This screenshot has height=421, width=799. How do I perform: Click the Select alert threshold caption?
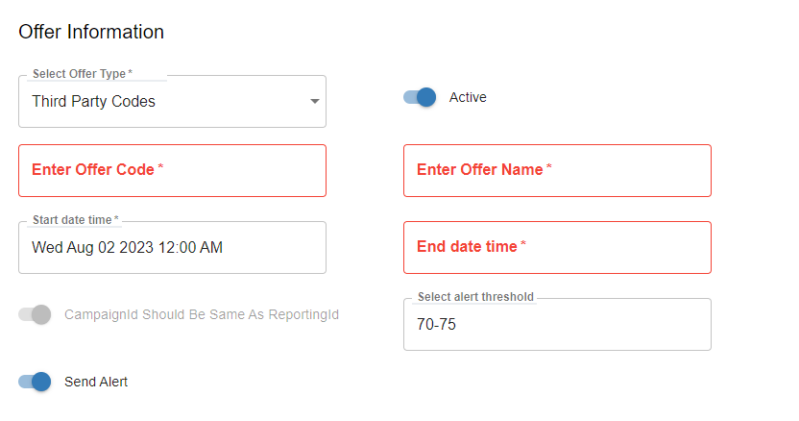click(x=474, y=297)
